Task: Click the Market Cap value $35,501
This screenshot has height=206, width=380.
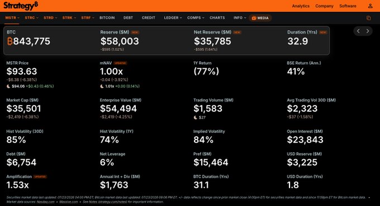Action: 23,108
